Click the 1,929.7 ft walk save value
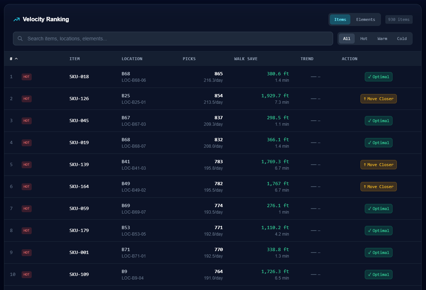This screenshot has height=290, width=426. coord(275,96)
